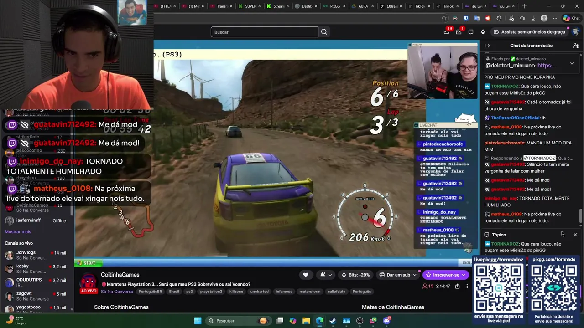Click Assista sem anúncios de graça

click(529, 32)
